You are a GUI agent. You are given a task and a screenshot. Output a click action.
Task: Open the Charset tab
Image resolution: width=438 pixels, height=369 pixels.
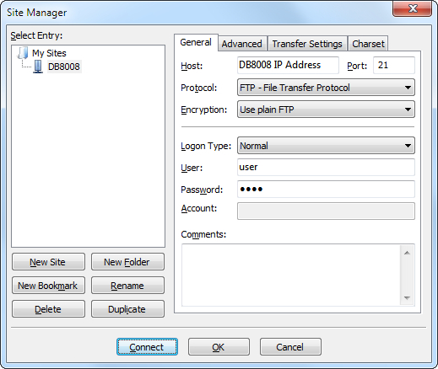click(x=368, y=44)
